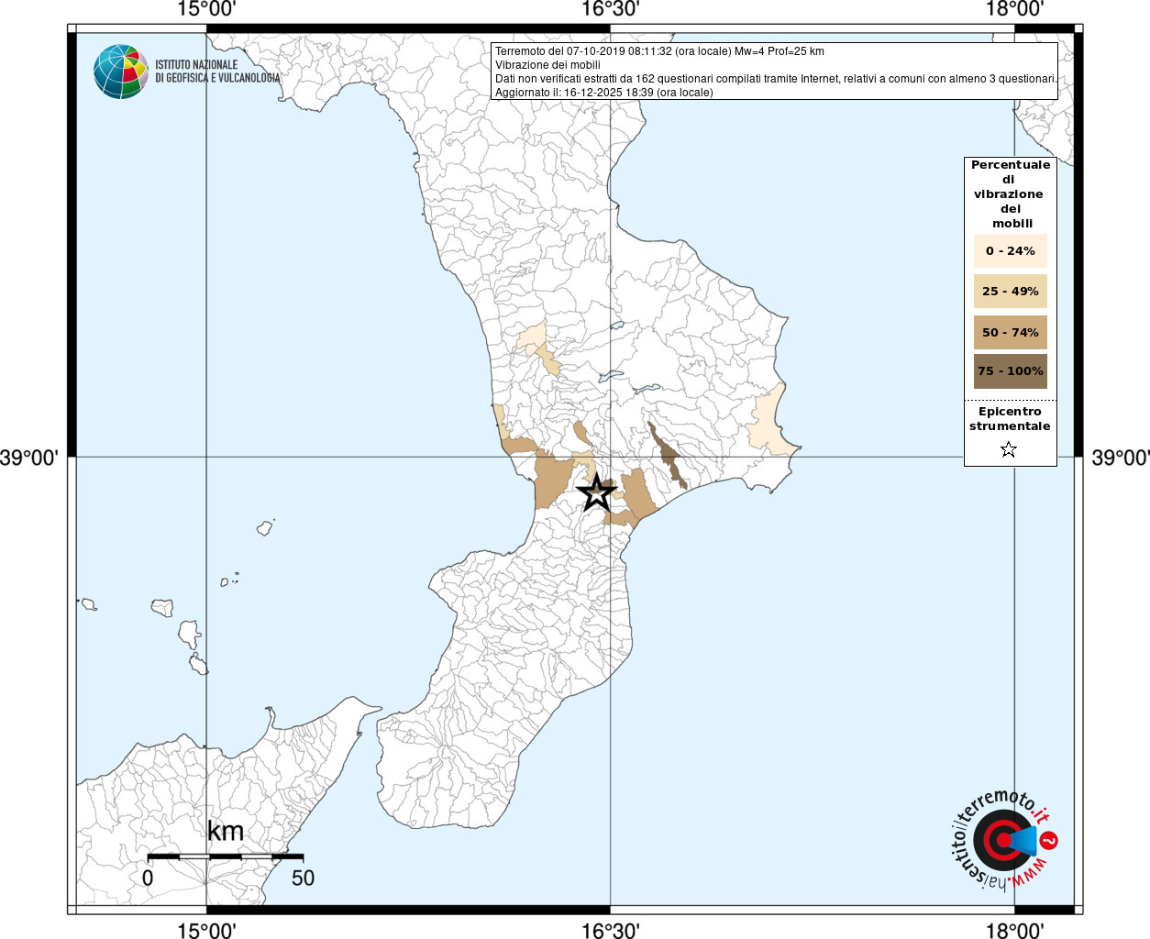Viewport: 1150px width, 939px height.
Task: Click the red question mark badge
Action: coord(1050,840)
